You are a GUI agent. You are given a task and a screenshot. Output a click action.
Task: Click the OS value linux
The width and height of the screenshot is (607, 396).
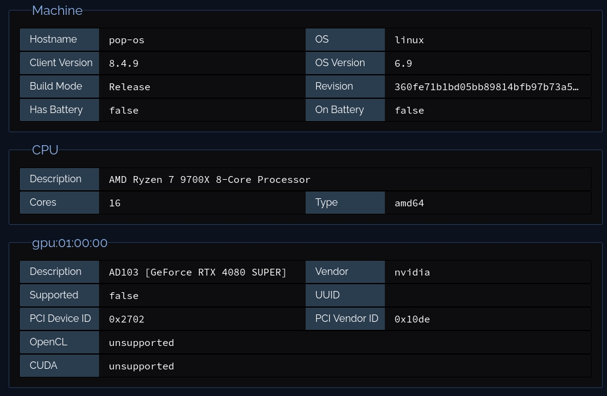coord(410,40)
